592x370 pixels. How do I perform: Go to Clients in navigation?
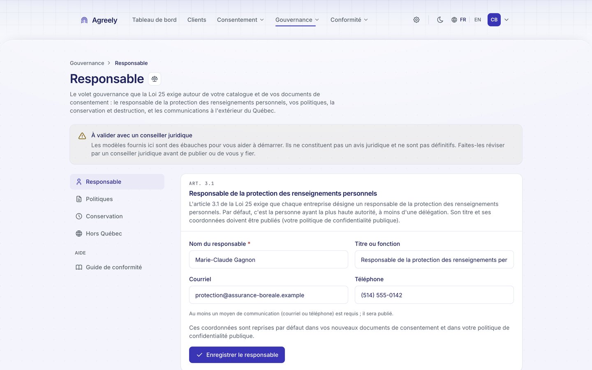click(x=197, y=20)
